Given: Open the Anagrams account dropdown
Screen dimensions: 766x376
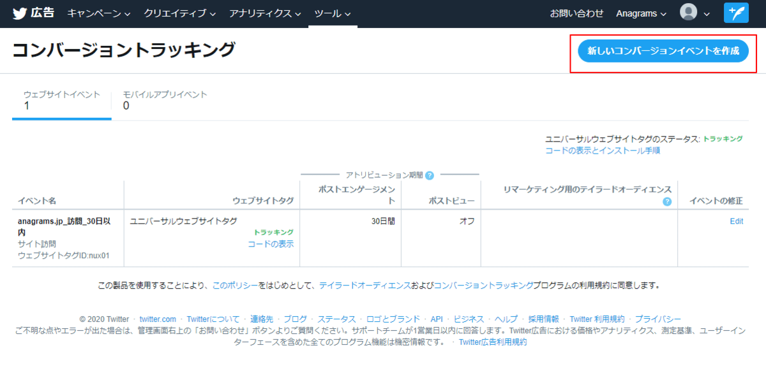Looking at the screenshot, I should pos(642,13).
